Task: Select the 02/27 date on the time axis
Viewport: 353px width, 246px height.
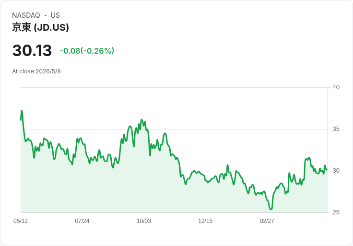Action: tap(267, 221)
